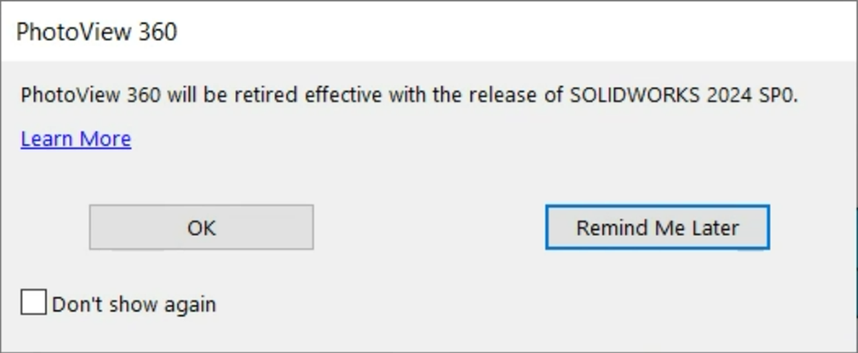Dismiss the dialog using the OK button
The width and height of the screenshot is (858, 353).
tap(201, 227)
